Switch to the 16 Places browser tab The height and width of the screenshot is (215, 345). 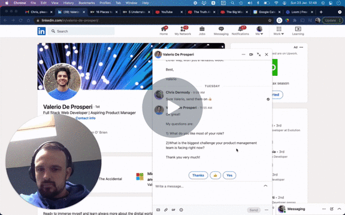[104, 12]
